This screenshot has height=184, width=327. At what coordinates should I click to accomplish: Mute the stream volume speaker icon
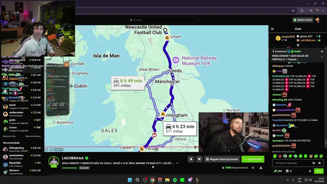click(x=51, y=149)
